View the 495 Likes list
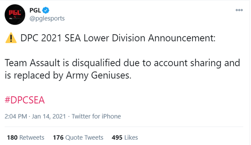The width and height of the screenshot is (251, 145). pos(125,137)
